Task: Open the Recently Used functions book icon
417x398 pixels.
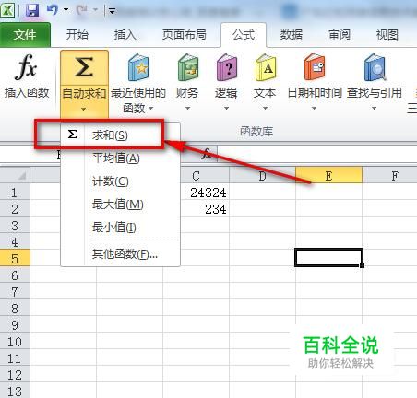Action: click(x=138, y=67)
